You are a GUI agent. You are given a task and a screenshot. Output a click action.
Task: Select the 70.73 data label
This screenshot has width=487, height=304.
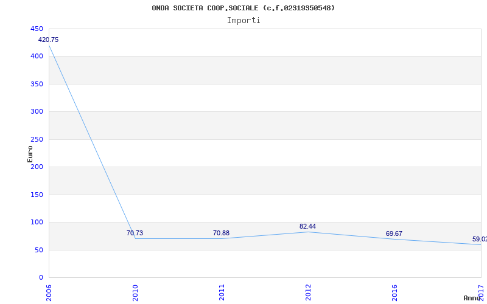[x=135, y=233]
